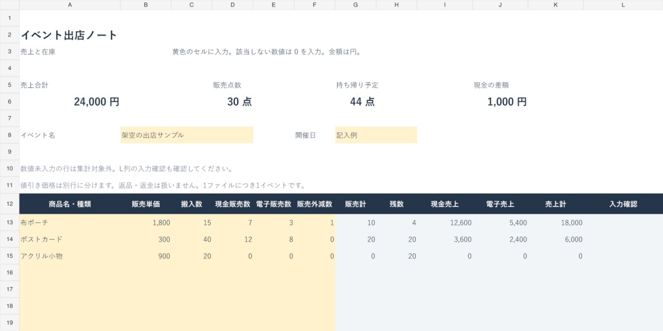This screenshot has height=331, width=663.
Task: Click the 現金販売数 cell '7' for 布ポーチ
Action: pos(232,223)
